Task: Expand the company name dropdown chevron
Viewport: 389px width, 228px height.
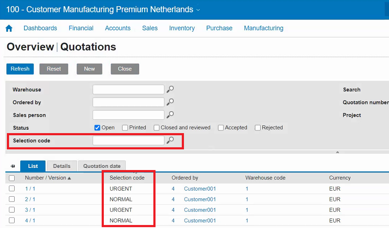Action: (198, 10)
